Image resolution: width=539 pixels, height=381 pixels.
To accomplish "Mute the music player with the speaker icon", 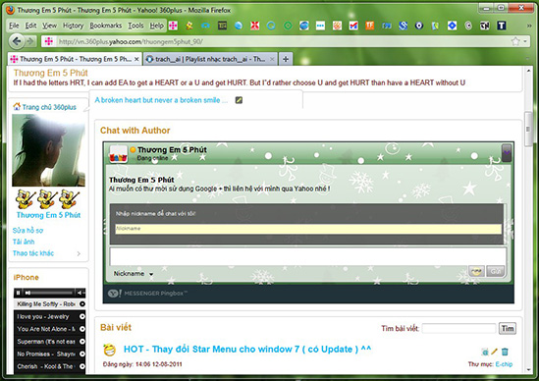I will click(80, 293).
